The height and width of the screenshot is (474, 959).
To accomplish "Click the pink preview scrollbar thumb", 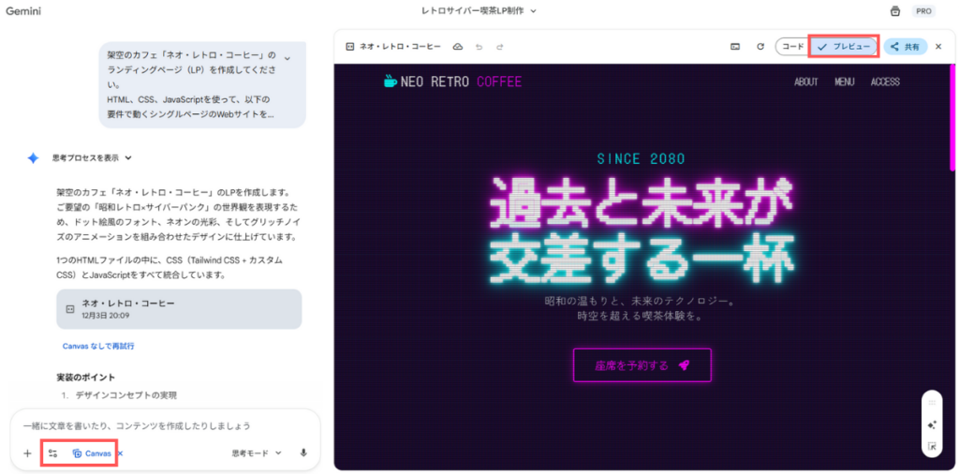I will 952,116.
